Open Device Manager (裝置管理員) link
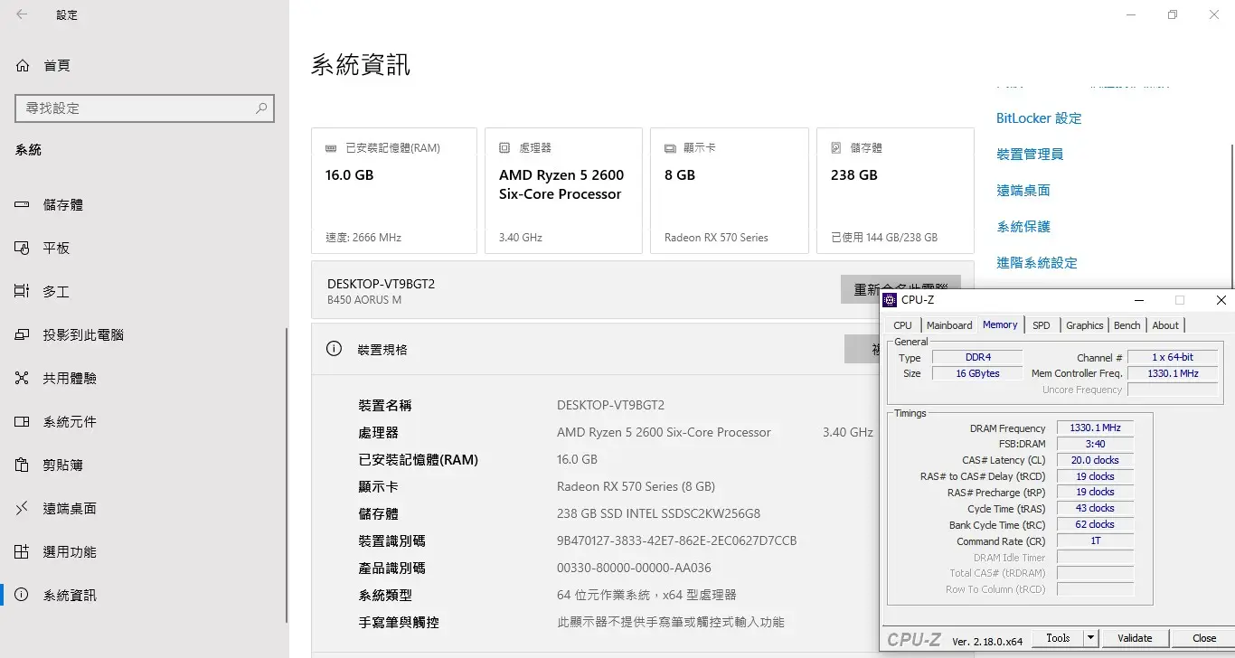1235x658 pixels. tap(1030, 155)
